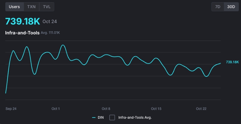Click the Infra-and-Tools Avg. legend text
Image resolution: width=241 pixels, height=124 pixels.
135,118
